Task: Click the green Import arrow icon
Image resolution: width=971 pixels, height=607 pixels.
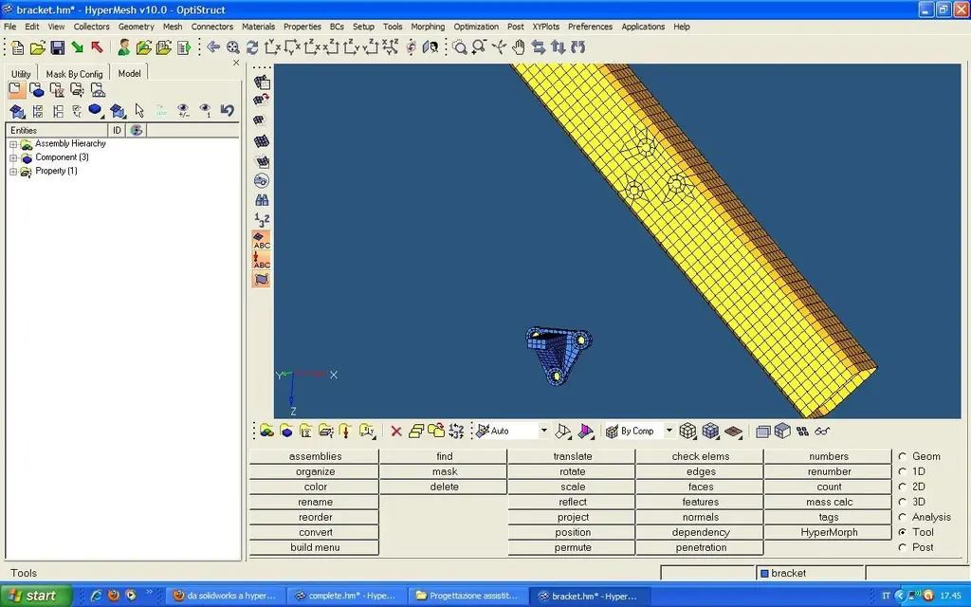Action: coord(78,47)
